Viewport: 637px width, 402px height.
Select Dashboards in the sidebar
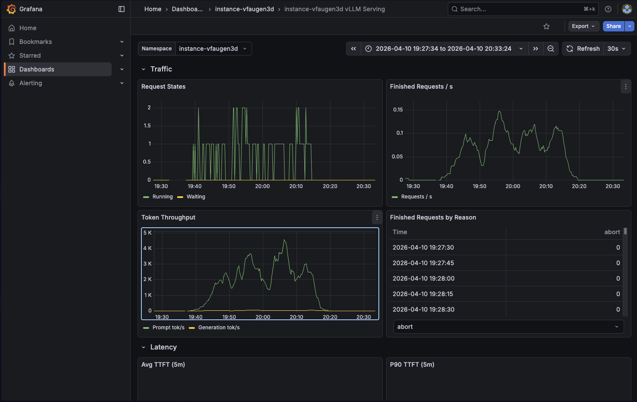(x=37, y=69)
